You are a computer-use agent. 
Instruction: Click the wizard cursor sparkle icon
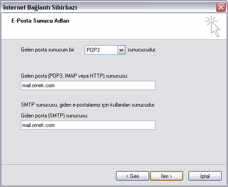click(x=213, y=27)
